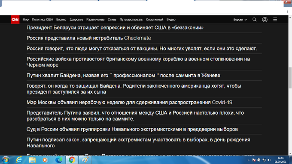Open the Здоровье section
Image resolution: width=292 pixels, height=164 pixels.
(76, 20)
